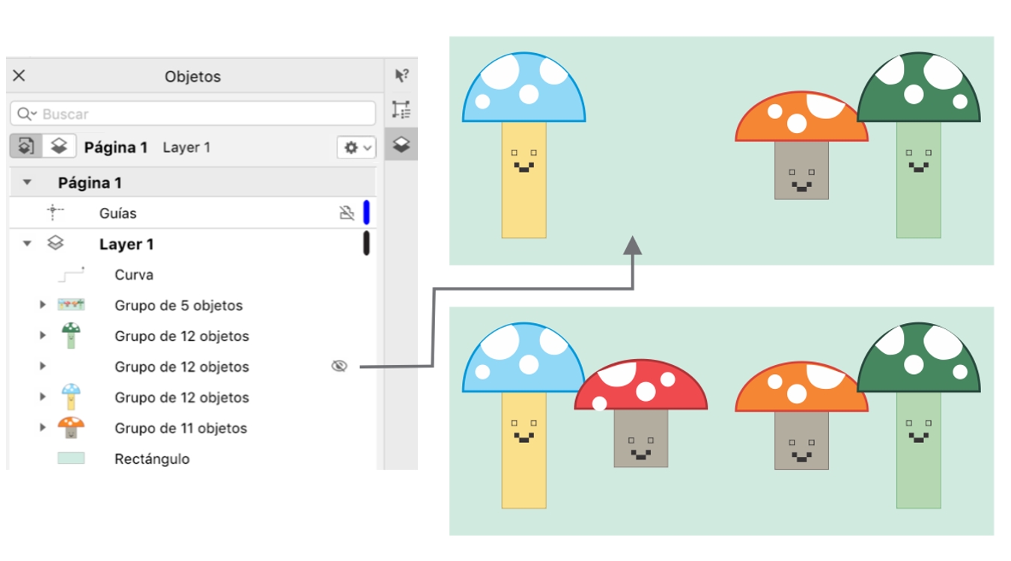Select the Grupo de 11 objetos item
This screenshot has height=561, width=1011.
180,428
